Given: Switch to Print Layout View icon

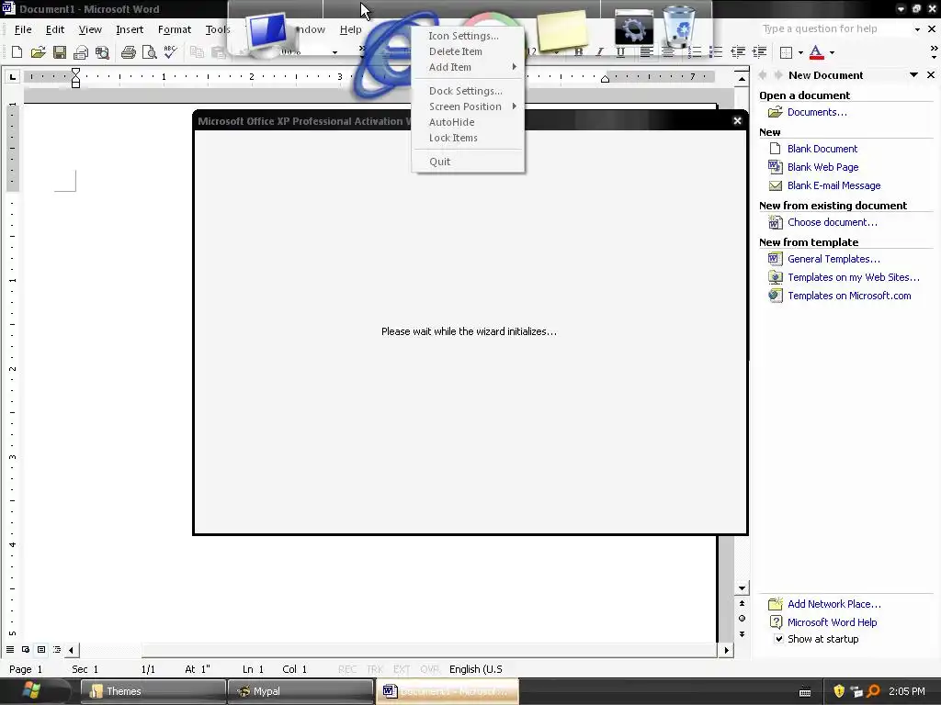Looking at the screenshot, I should pos(40,650).
